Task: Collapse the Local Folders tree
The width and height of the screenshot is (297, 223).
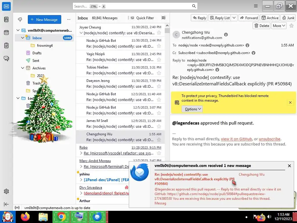Action: click(x=18, y=98)
